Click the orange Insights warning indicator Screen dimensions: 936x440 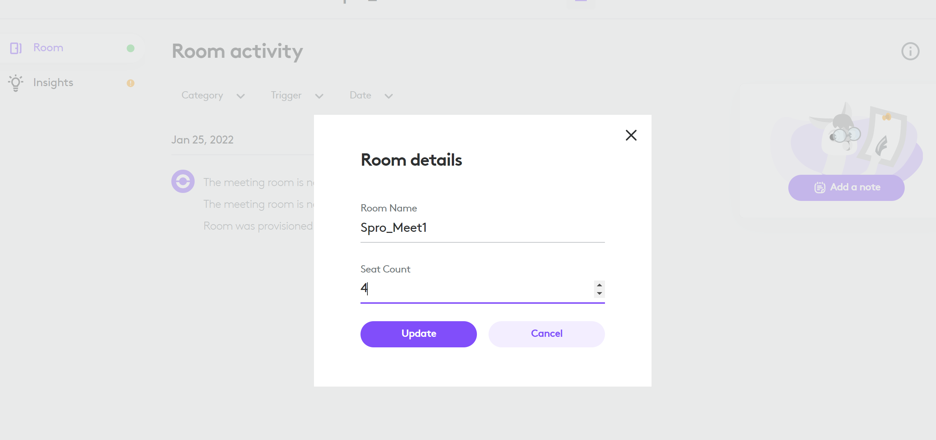click(131, 83)
